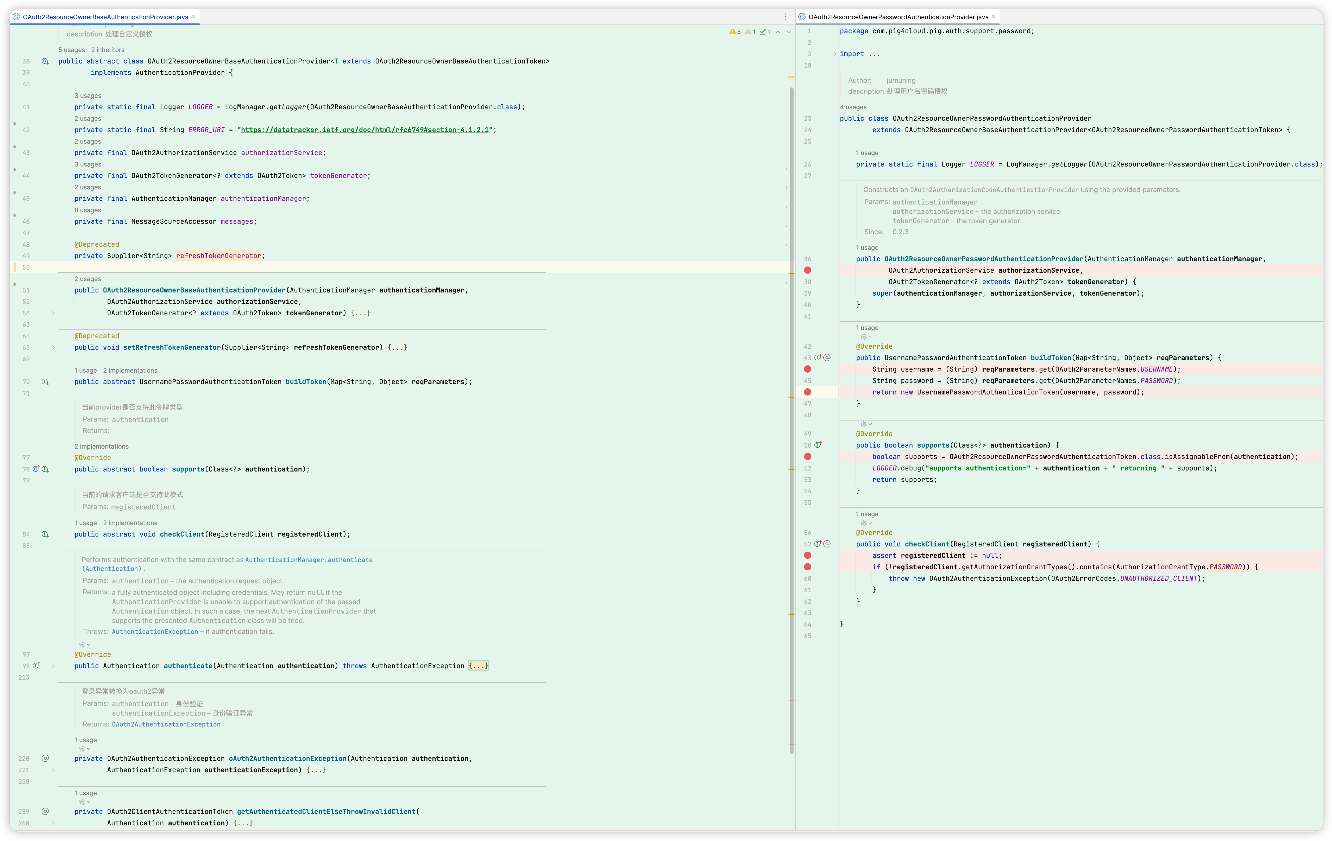Toggle the breakpoint on the return new UsernamePasswordAuthenticationToken line

808,392
